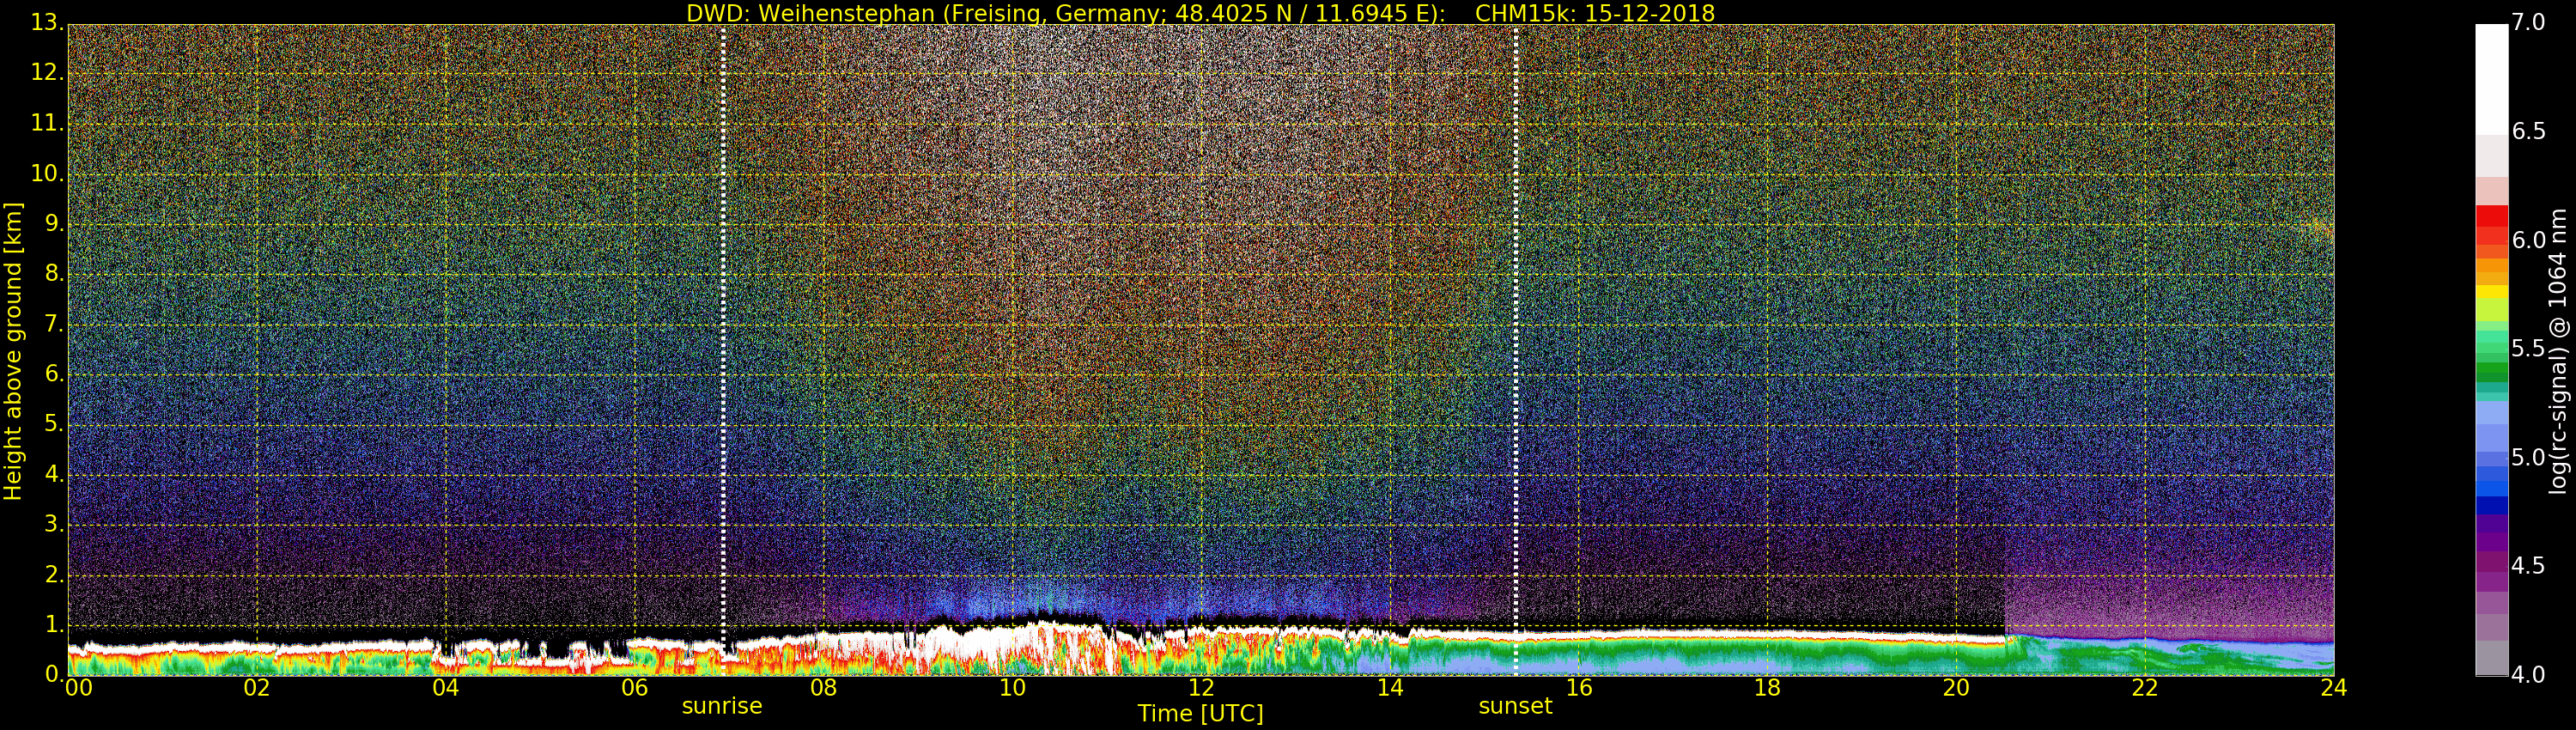Click time-axis tick label '04'
The width and height of the screenshot is (2576, 730).
(446, 688)
